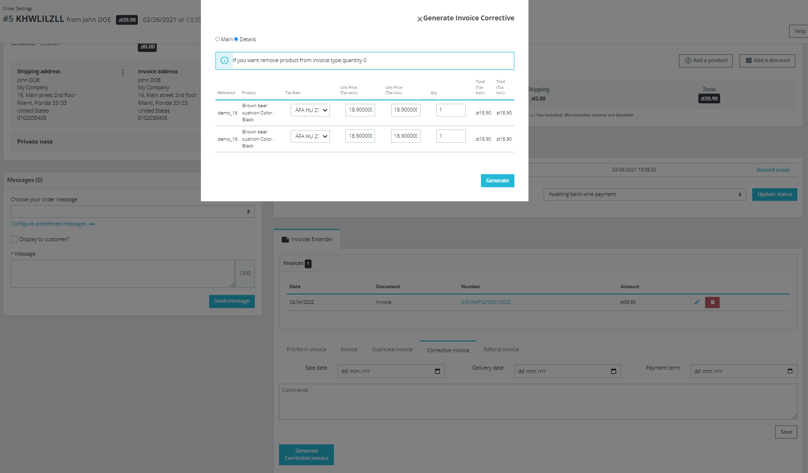Switch to the Duplicate invoice tab
Viewport: 808px width, 473px height.
(x=392, y=350)
